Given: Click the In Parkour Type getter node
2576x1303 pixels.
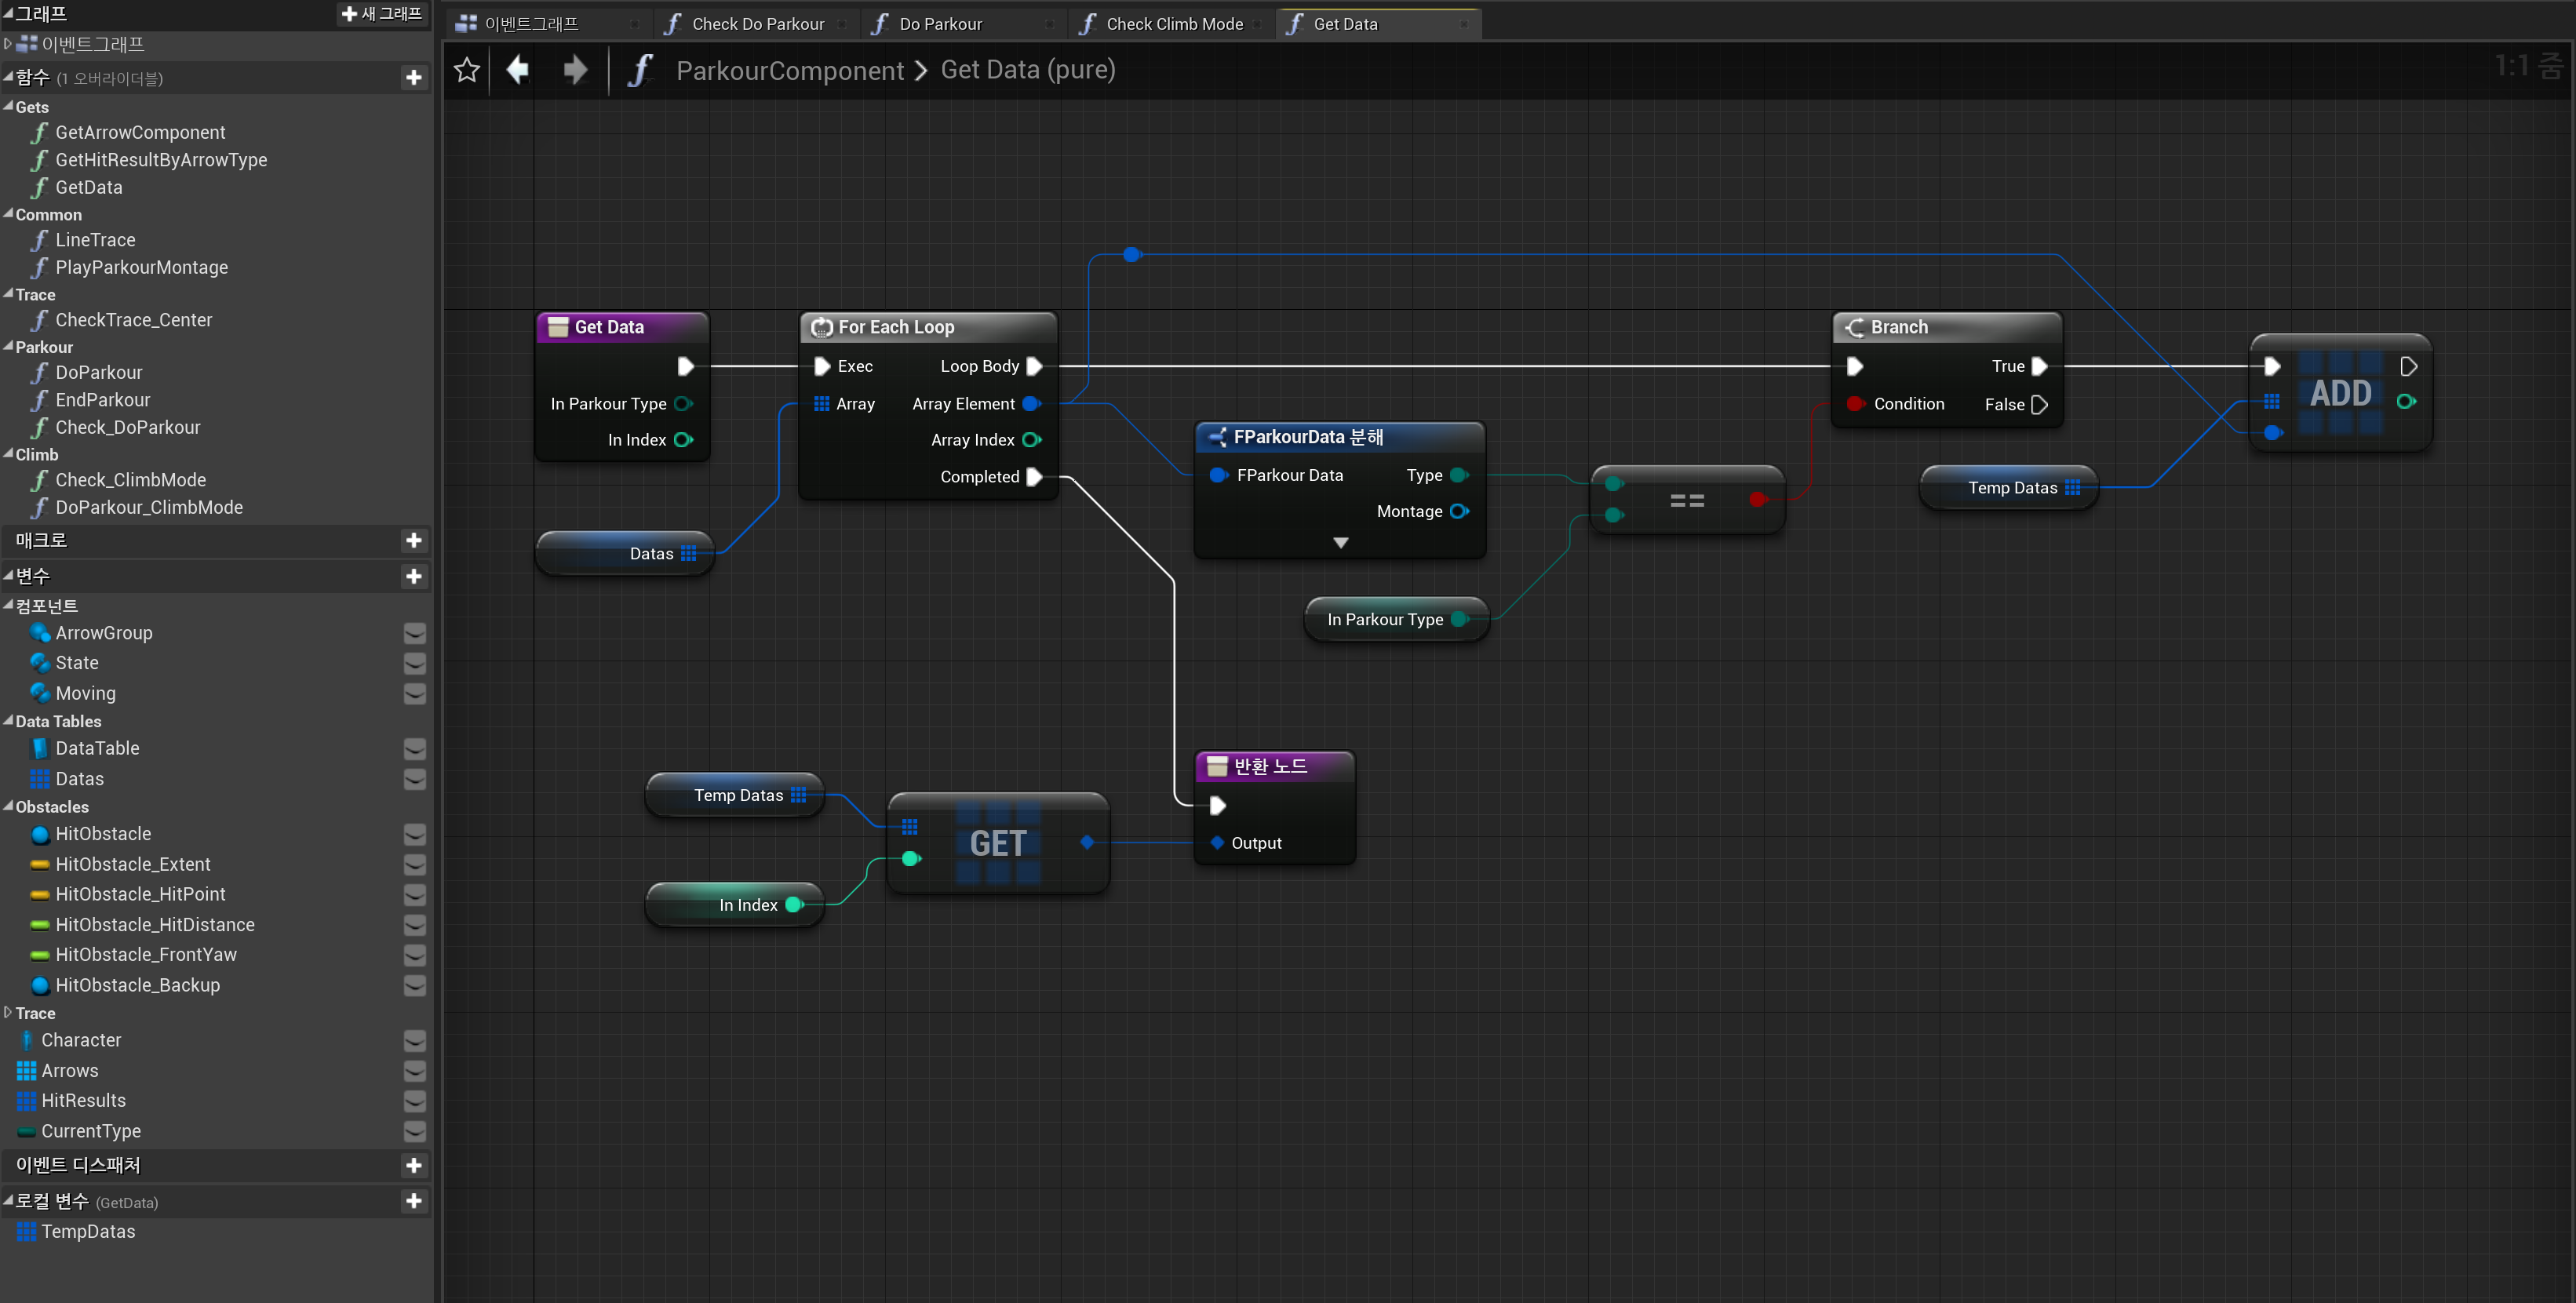Looking at the screenshot, I should point(1397,619).
